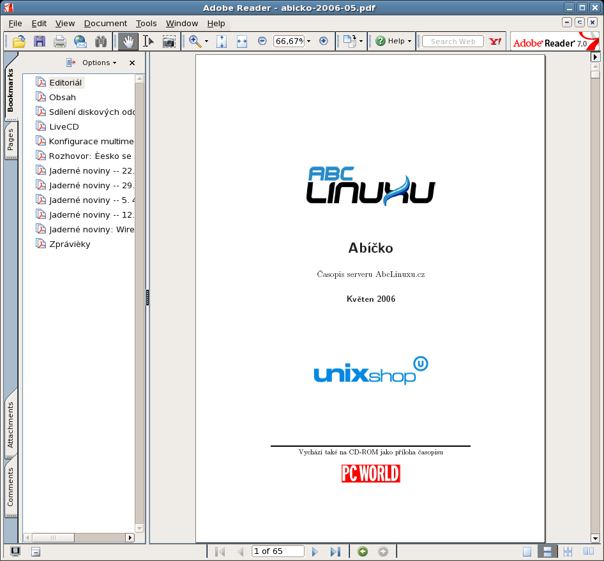This screenshot has height=561, width=604.
Task: Switch to Attachments side tab
Action: click(x=10, y=424)
